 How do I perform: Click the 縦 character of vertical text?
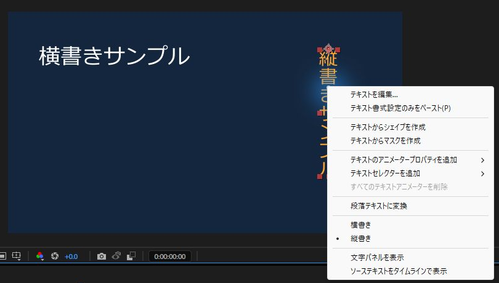coord(328,58)
